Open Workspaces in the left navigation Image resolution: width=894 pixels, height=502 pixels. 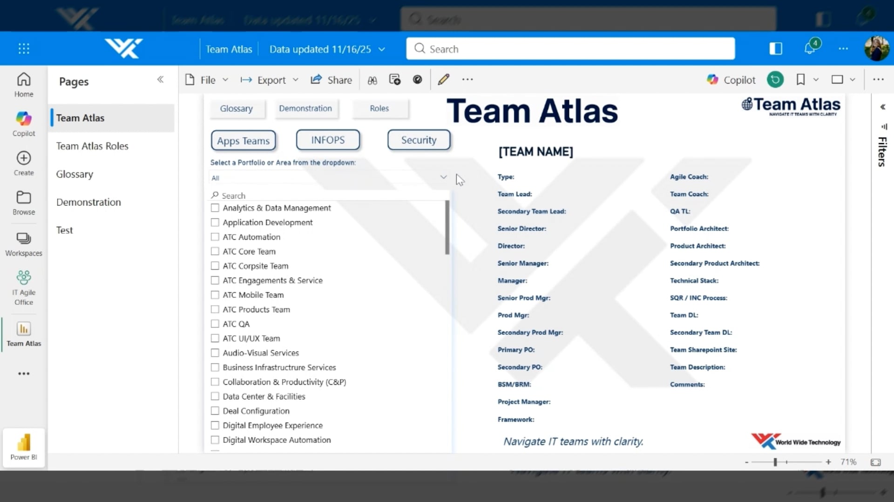[24, 244]
